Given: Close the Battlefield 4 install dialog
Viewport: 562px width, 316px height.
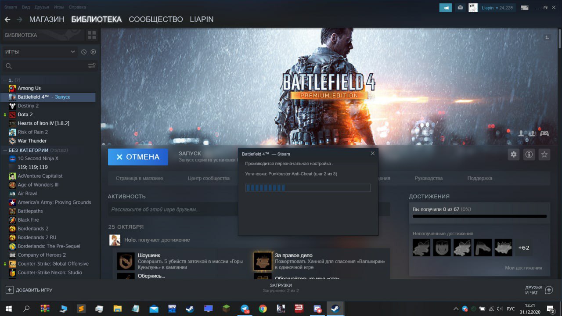Looking at the screenshot, I should (x=373, y=154).
